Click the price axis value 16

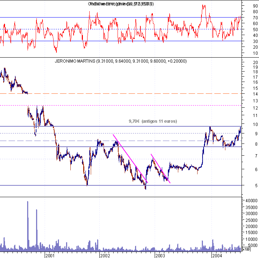click(255, 82)
